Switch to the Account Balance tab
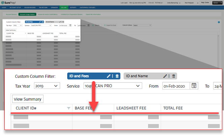The image size is (224, 137). [x=11, y=14]
